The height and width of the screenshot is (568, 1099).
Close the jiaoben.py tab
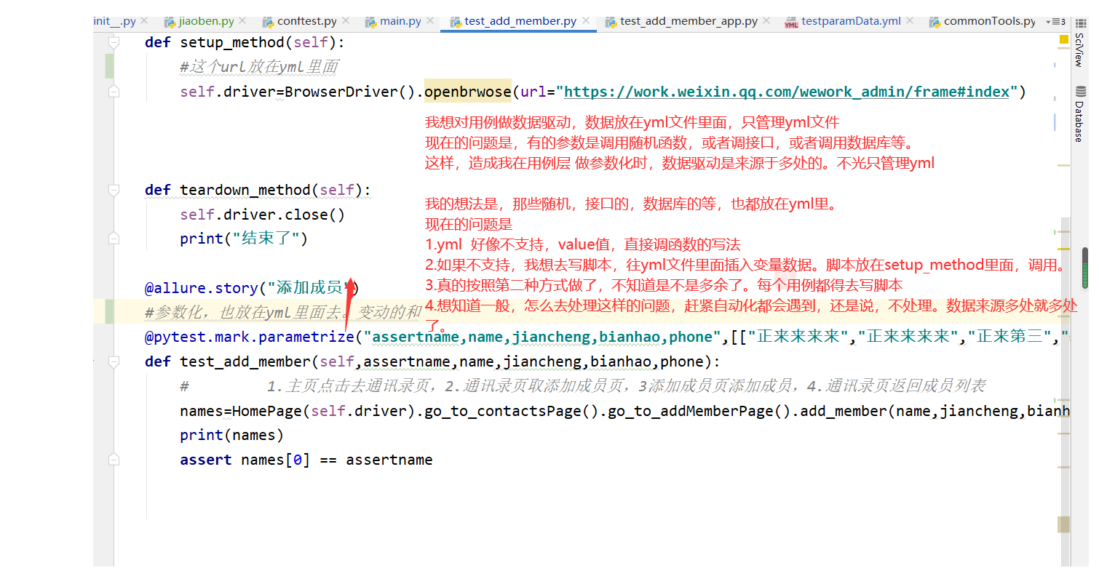point(242,22)
